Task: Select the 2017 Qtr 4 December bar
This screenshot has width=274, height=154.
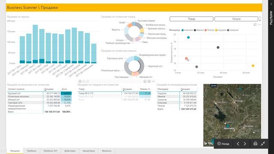Action: 94,53
